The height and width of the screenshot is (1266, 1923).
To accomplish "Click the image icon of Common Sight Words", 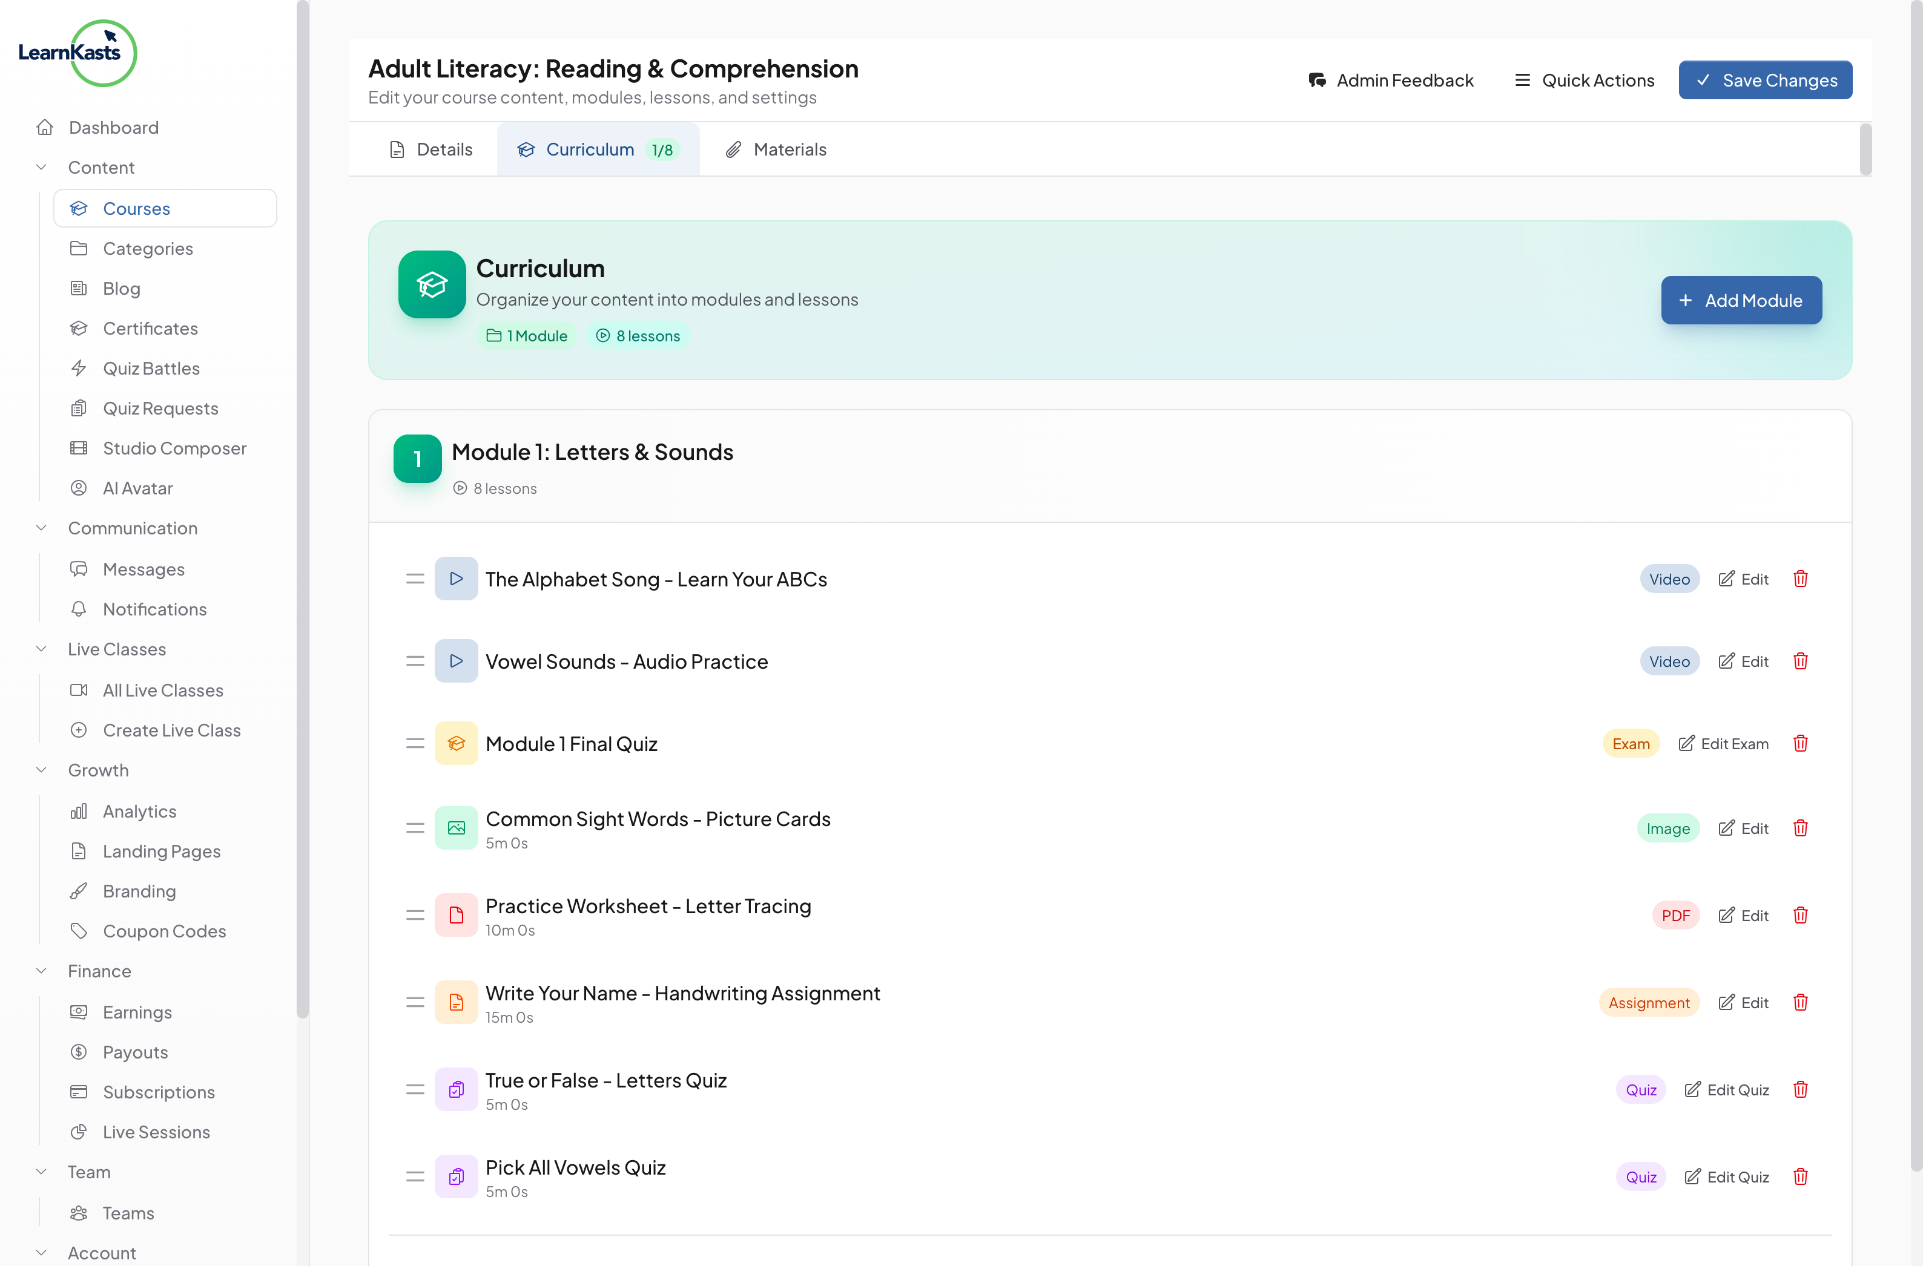I will 456,828.
